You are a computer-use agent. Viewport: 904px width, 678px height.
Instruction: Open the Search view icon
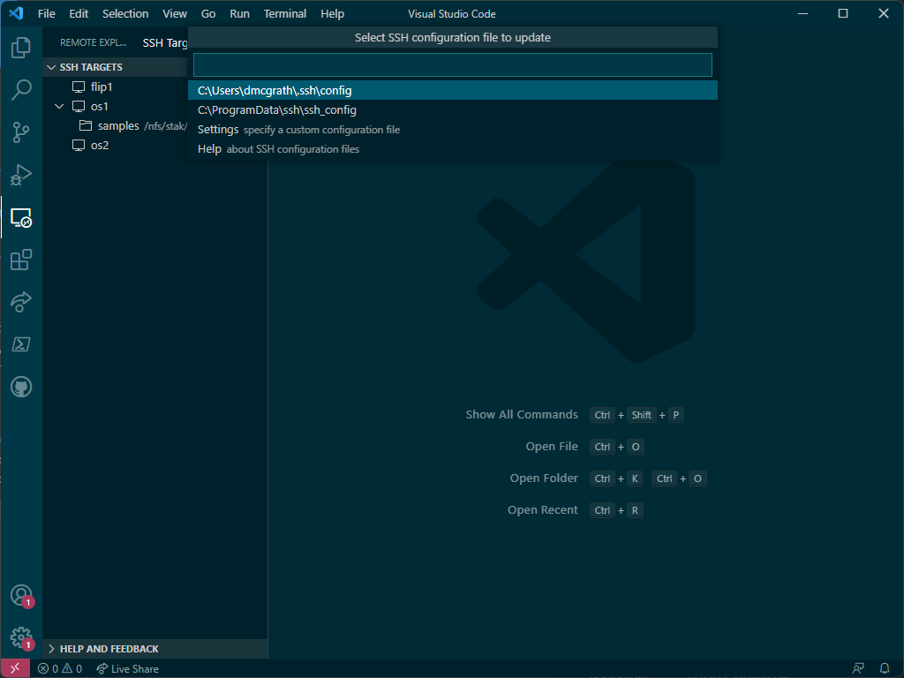tap(21, 90)
